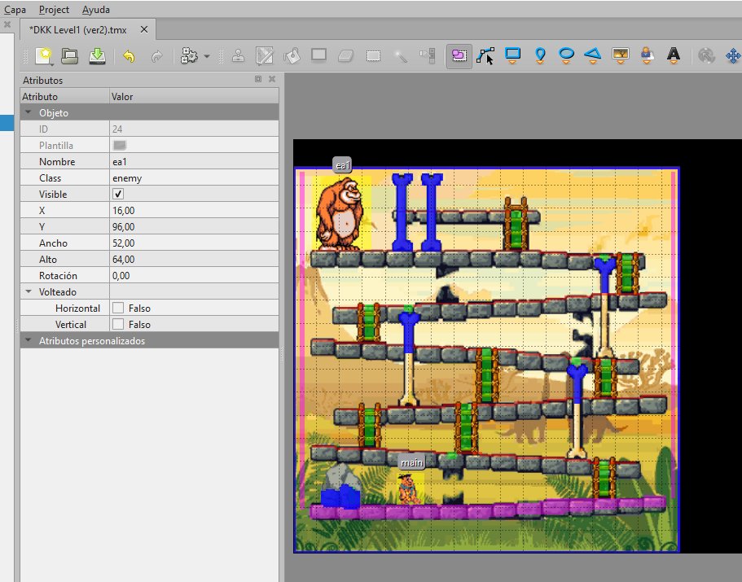Viewport: 742px width, 582px height.
Task: Open the Ayuda menu
Action: click(95, 10)
